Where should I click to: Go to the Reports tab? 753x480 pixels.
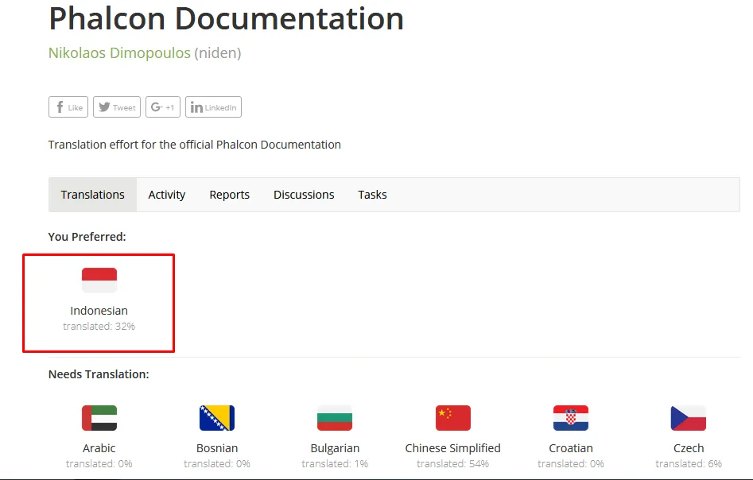[230, 195]
